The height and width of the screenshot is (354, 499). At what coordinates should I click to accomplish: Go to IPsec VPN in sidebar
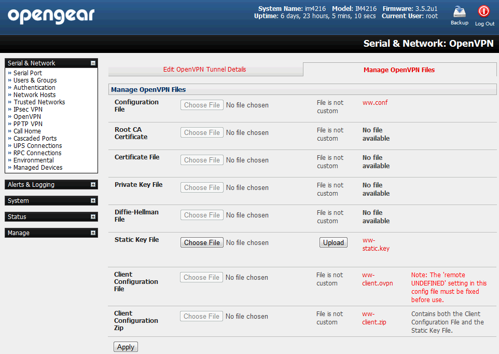pyautogui.click(x=28, y=110)
